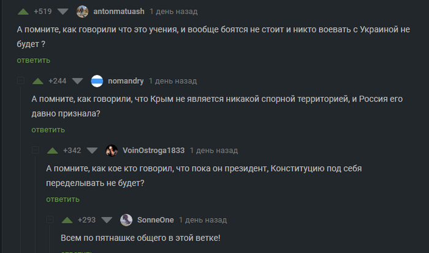429x253 pixels.
Task: Open timestamp of VoinOstroga1833's comment
Action: (x=213, y=150)
